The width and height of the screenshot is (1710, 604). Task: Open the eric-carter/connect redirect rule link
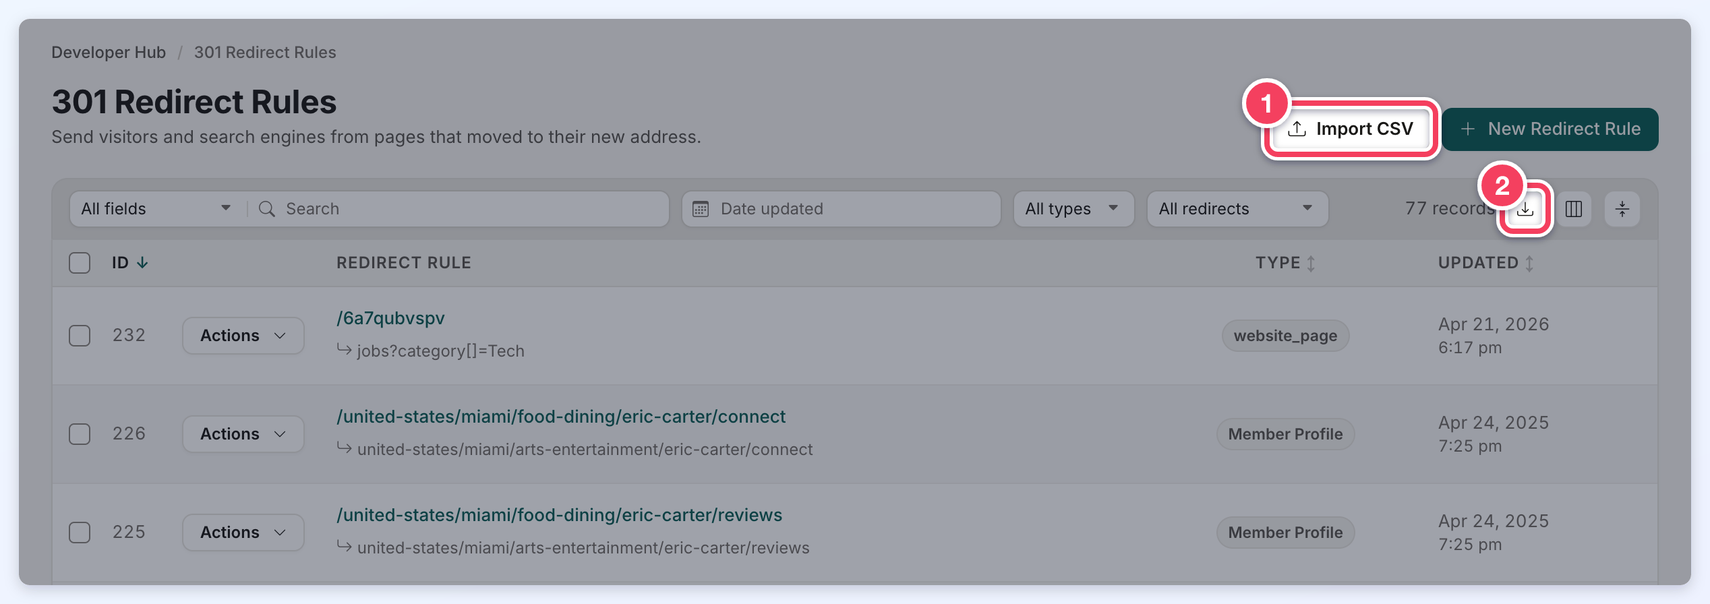[x=561, y=417]
